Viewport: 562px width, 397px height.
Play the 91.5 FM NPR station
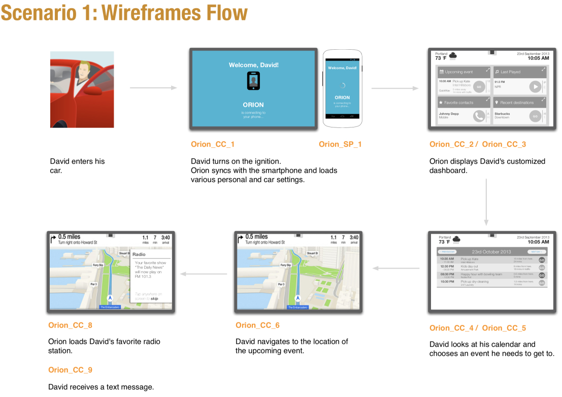535,87
